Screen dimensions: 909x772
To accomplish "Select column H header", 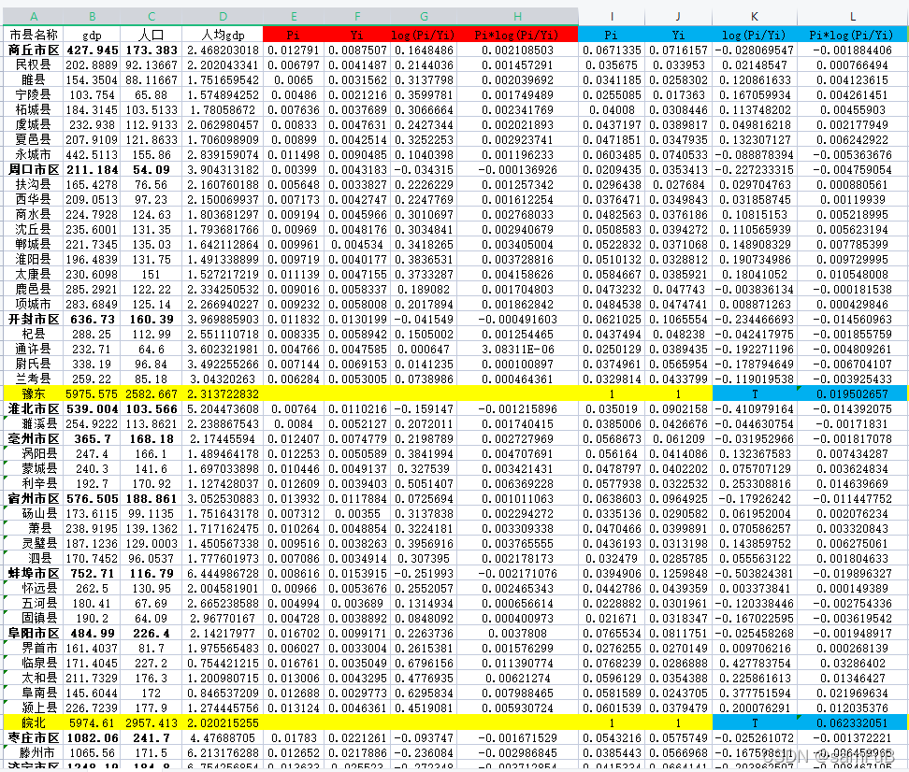I will tap(517, 17).
